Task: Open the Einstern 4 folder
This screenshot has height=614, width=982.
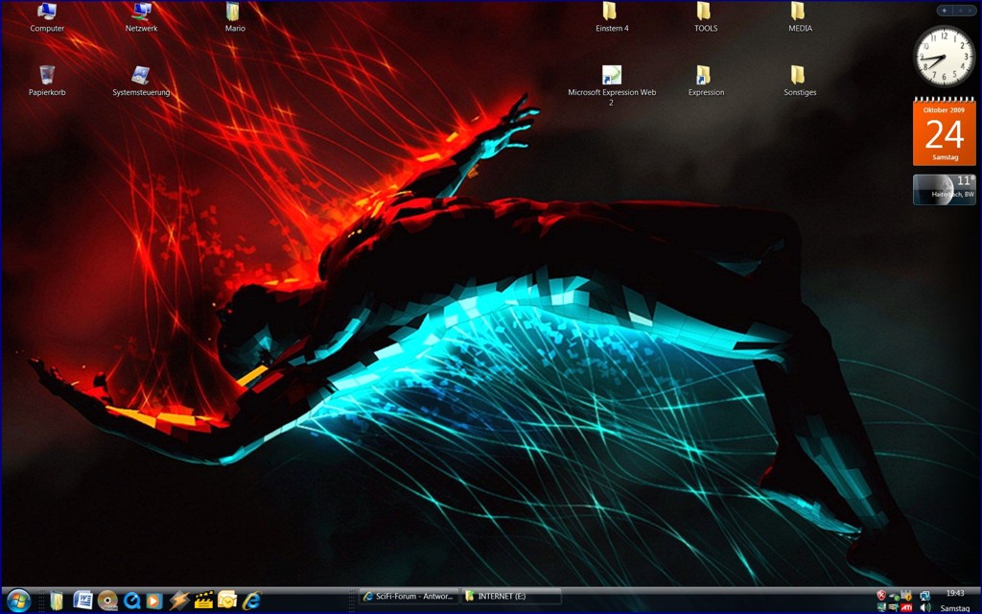Action: pyautogui.click(x=611, y=12)
